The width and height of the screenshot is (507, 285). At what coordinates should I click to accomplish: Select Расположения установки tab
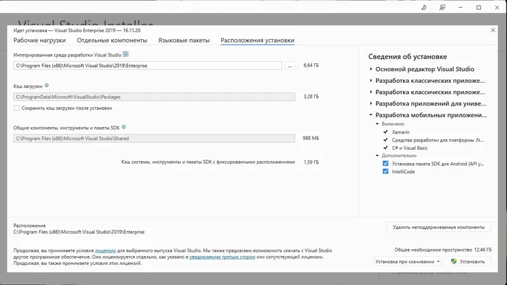[x=257, y=40]
